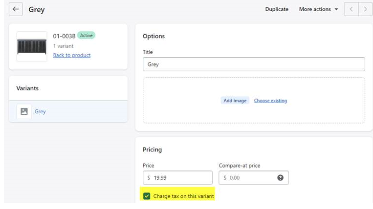The width and height of the screenshot is (373, 209).
Task: Uncheck Charge tax on this variant checkbox
Action: click(147, 196)
